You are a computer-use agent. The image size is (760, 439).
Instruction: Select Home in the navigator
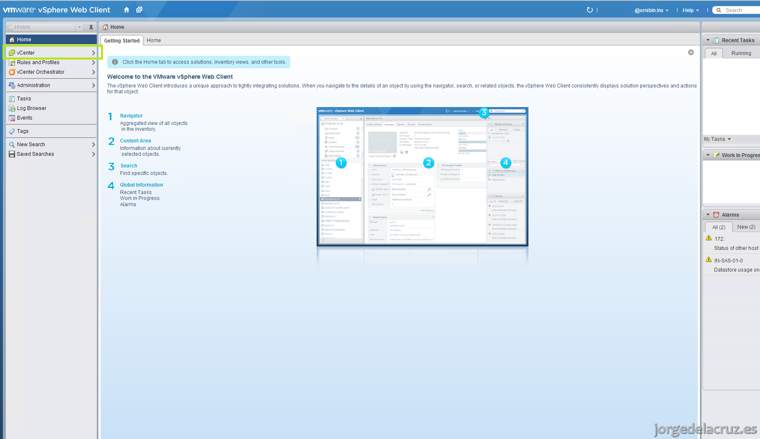(x=51, y=40)
